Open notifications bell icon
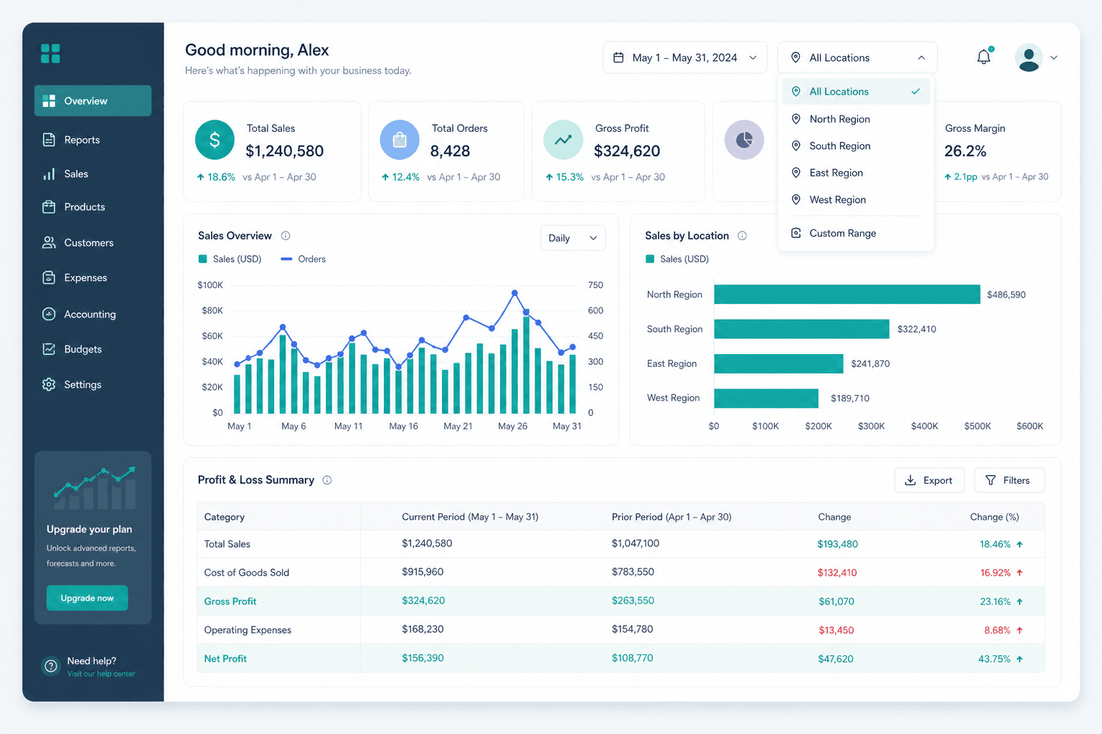 tap(984, 57)
